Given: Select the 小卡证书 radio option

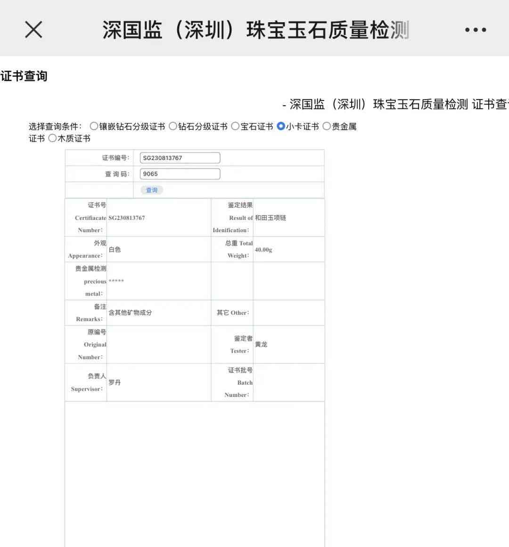Looking at the screenshot, I should pos(281,126).
